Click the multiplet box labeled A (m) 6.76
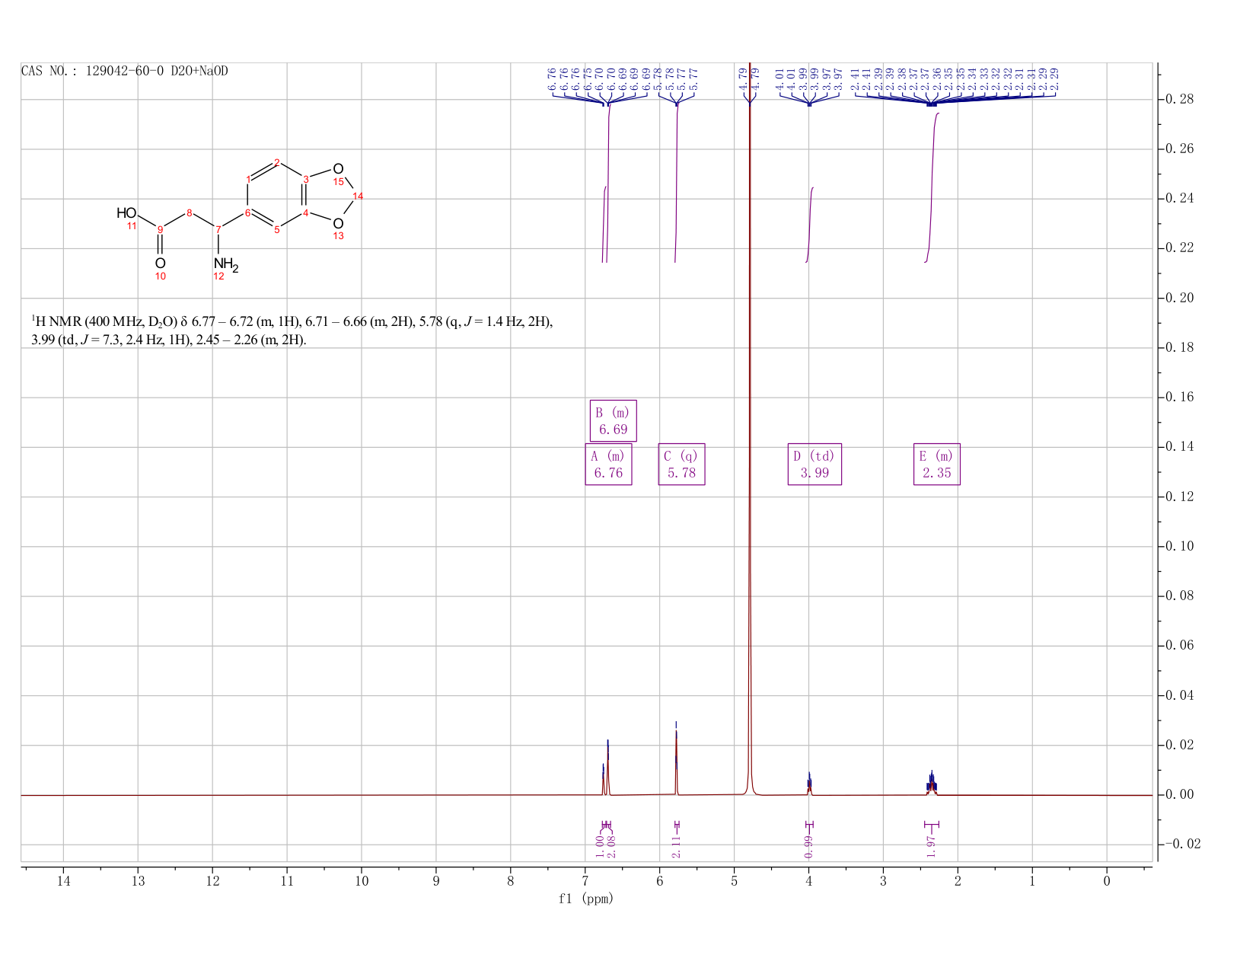The width and height of the screenshot is (1256, 971). click(x=608, y=464)
